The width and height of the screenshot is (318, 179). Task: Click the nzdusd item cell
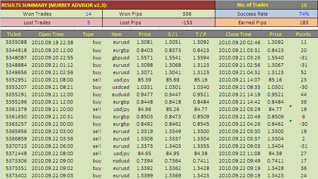[121, 161]
